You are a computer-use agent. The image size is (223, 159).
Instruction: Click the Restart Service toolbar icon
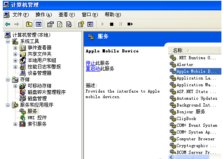130,24
